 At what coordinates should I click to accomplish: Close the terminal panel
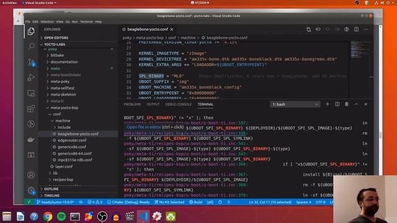pyautogui.click(x=366, y=104)
